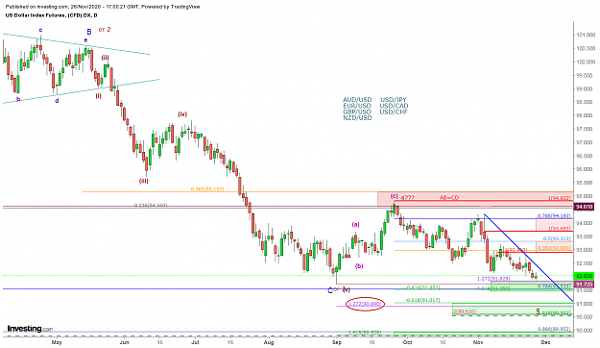
Task: Select the AUD/USD pair label
Action: coord(357,100)
